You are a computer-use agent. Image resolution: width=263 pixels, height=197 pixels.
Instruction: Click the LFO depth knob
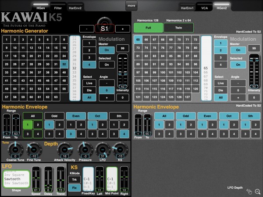coord(103,149)
